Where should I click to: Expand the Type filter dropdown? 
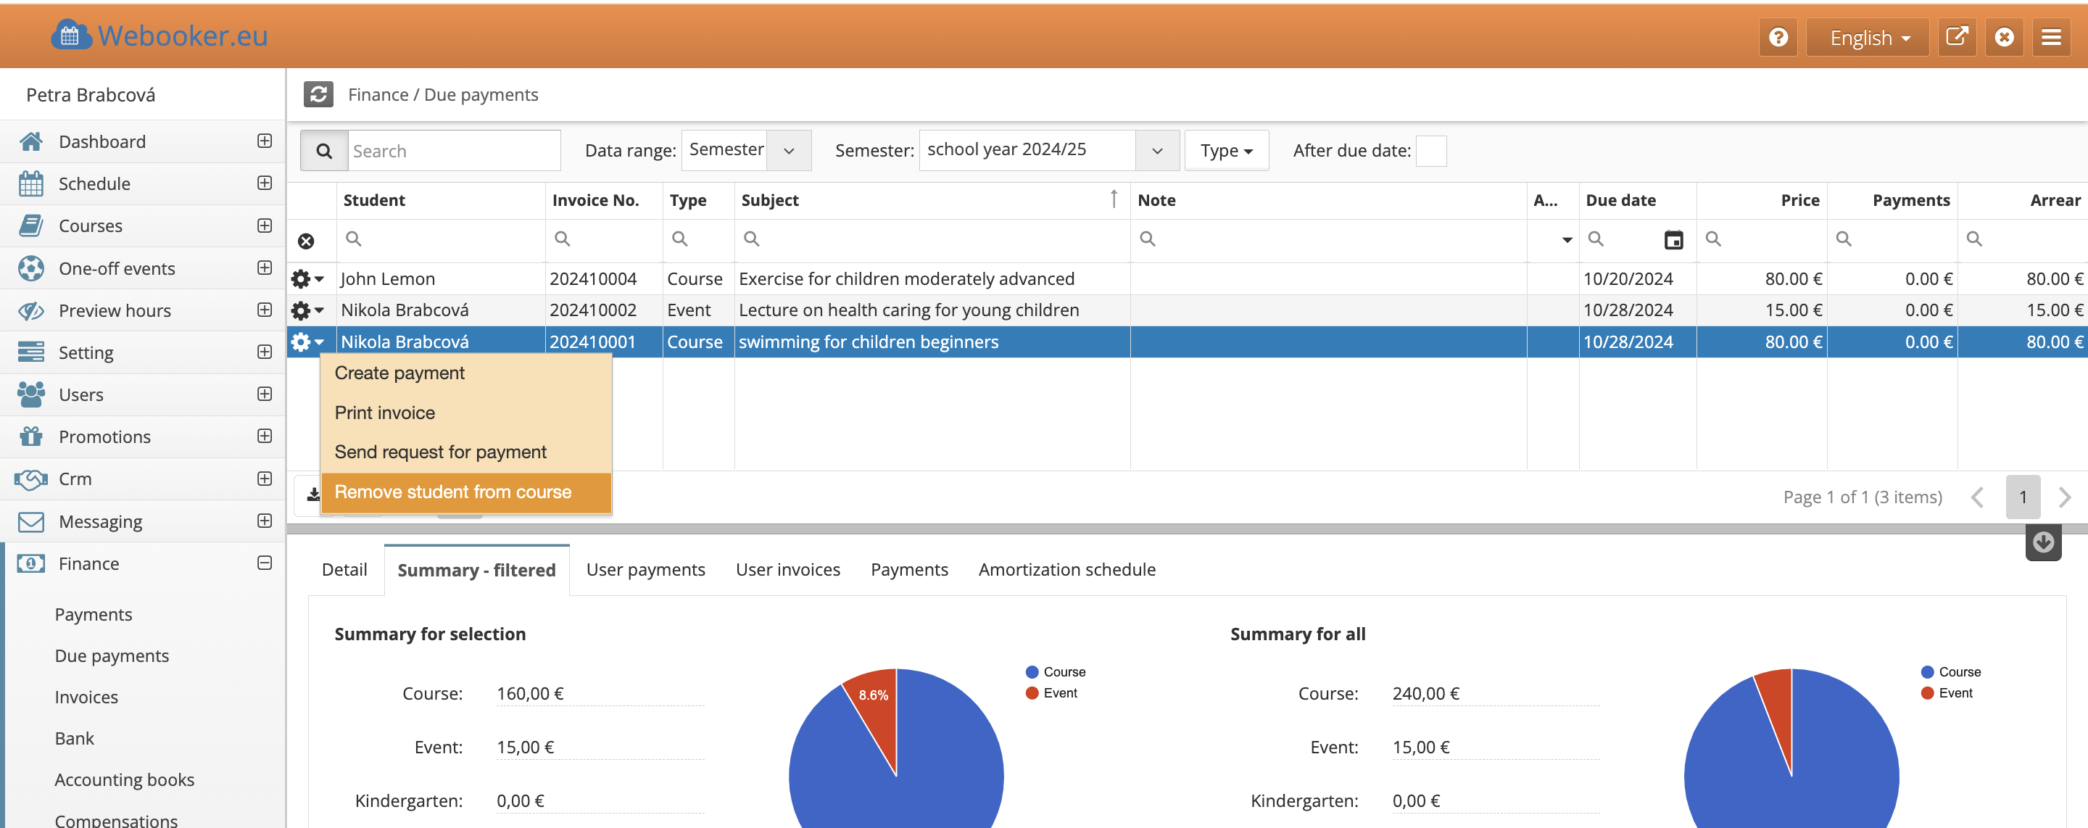point(1225,151)
